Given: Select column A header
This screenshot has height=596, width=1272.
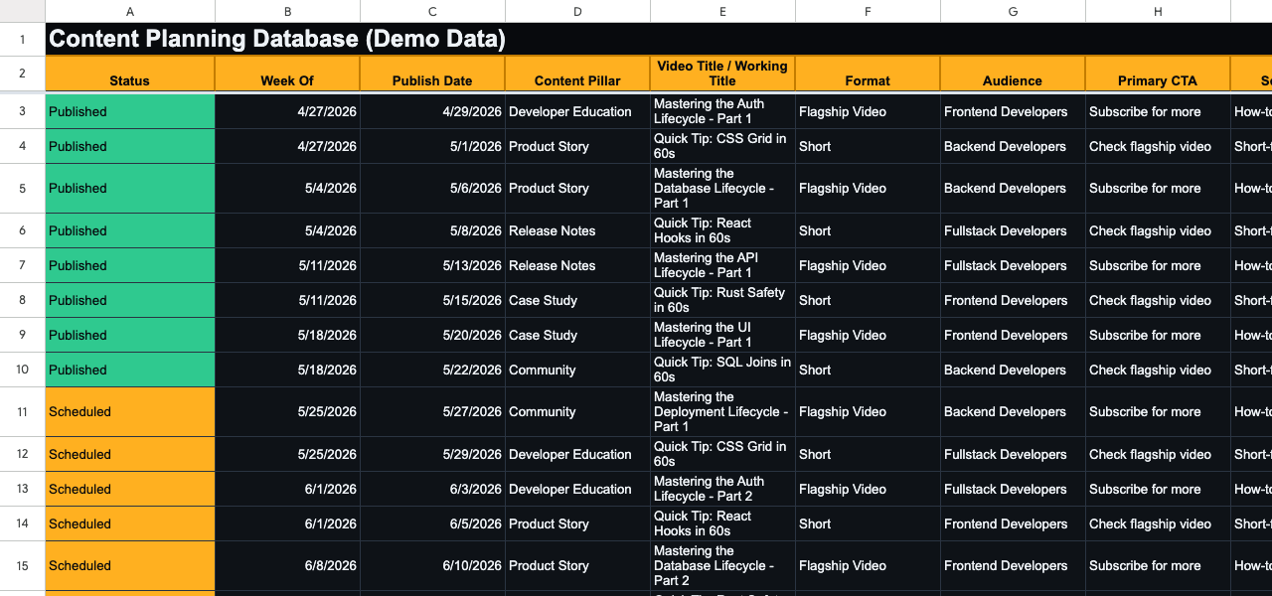Looking at the screenshot, I should click(x=130, y=11).
